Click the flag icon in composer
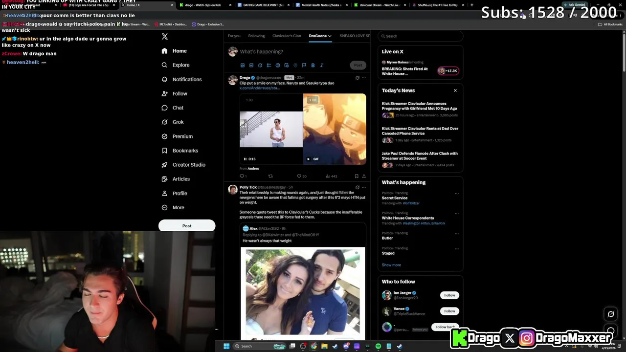 point(304,65)
